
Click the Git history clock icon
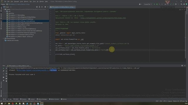pos(176,4)
